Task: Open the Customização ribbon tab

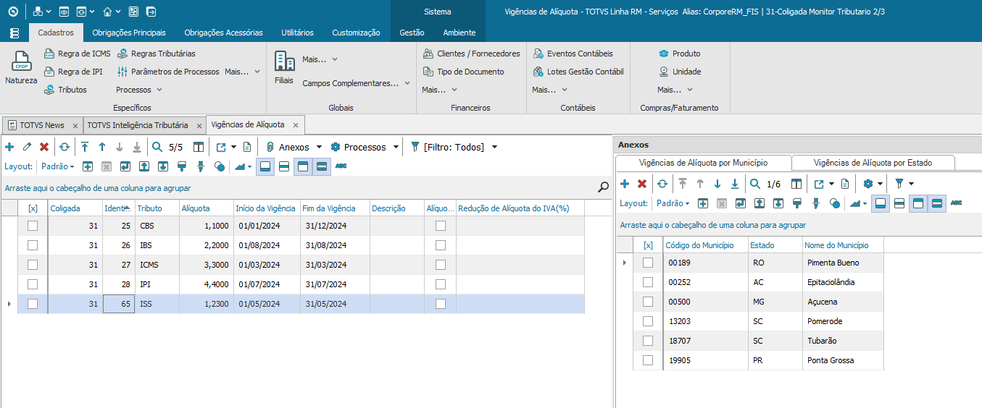Action: pos(356,33)
